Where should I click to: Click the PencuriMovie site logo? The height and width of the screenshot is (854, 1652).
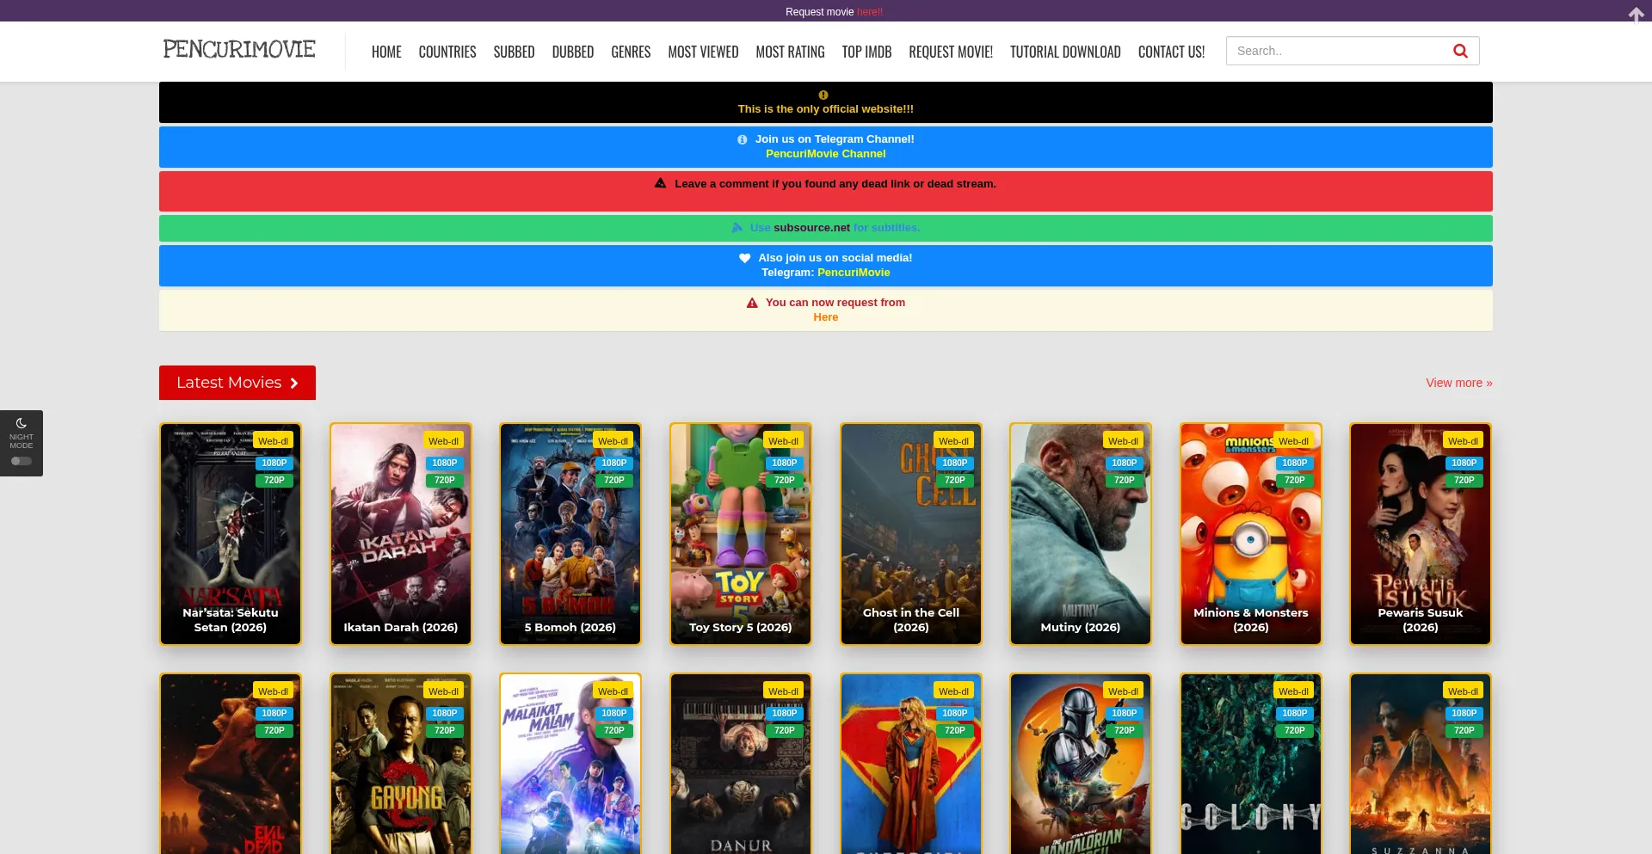pos(239,49)
